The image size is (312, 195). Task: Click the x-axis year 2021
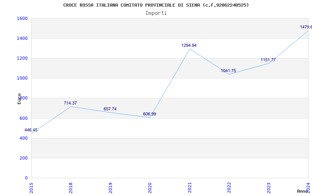[190, 188]
